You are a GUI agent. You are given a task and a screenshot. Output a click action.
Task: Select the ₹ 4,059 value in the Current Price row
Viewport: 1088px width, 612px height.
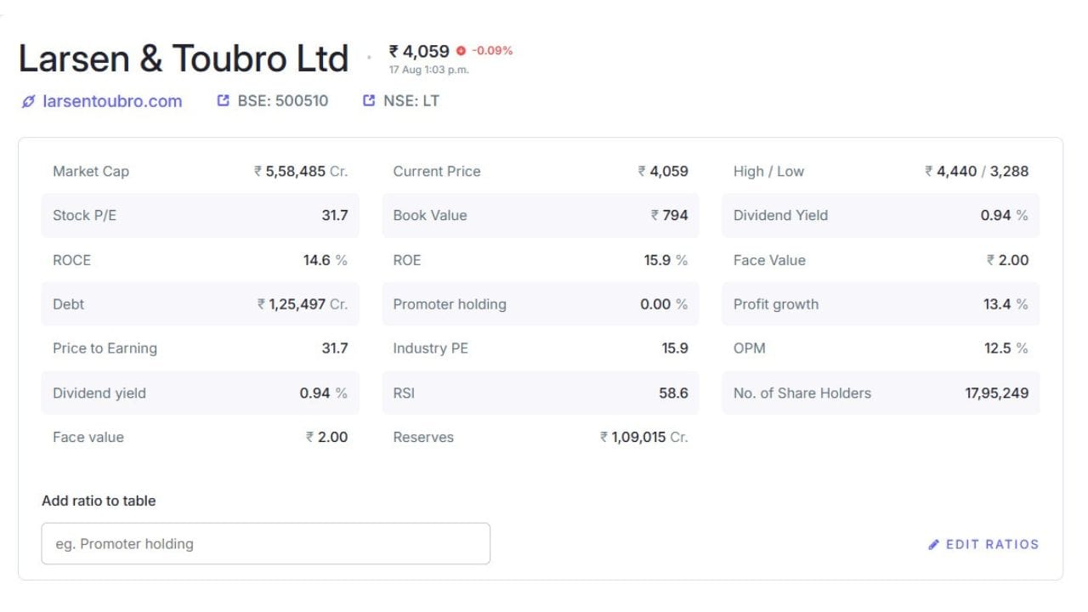coord(663,172)
